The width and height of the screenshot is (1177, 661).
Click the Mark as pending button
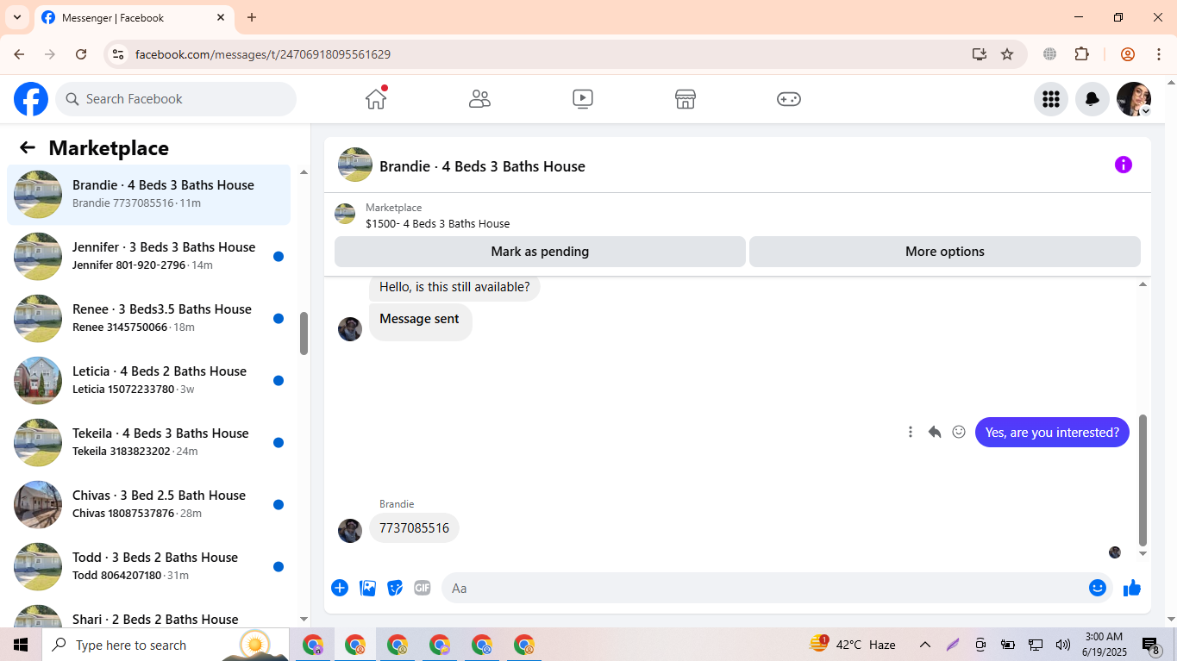click(540, 252)
